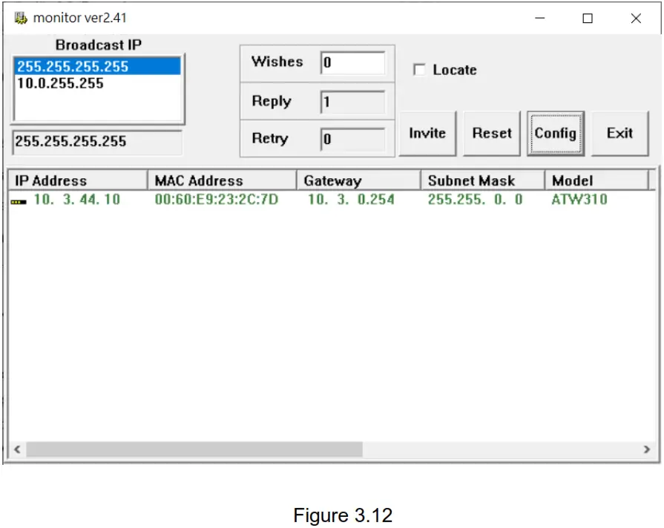Screen dimensions: 664x528
Task: Click the broadcast IP input field below list
Action: 97,142
